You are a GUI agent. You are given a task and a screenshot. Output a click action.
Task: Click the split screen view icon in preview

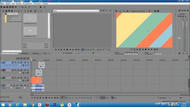pos(127,11)
